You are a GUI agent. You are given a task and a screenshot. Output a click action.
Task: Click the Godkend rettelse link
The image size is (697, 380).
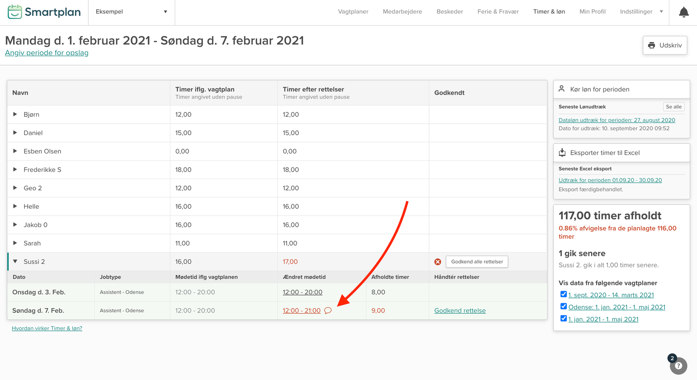tap(460, 311)
